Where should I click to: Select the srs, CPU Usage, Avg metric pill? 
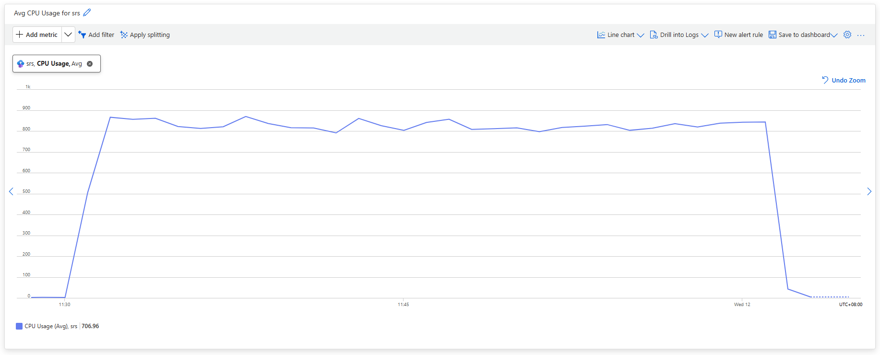(x=57, y=63)
